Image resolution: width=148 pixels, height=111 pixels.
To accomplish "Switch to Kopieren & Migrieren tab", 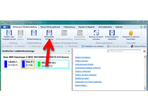I will (86, 27).
